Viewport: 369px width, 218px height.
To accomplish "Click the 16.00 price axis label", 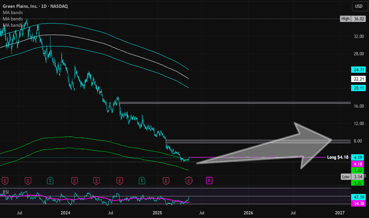I will click(359, 106).
